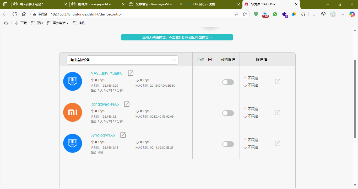Click the IP 地址: 192.168.3.201 text
The width and height of the screenshot is (358, 189).
coord(105,86)
